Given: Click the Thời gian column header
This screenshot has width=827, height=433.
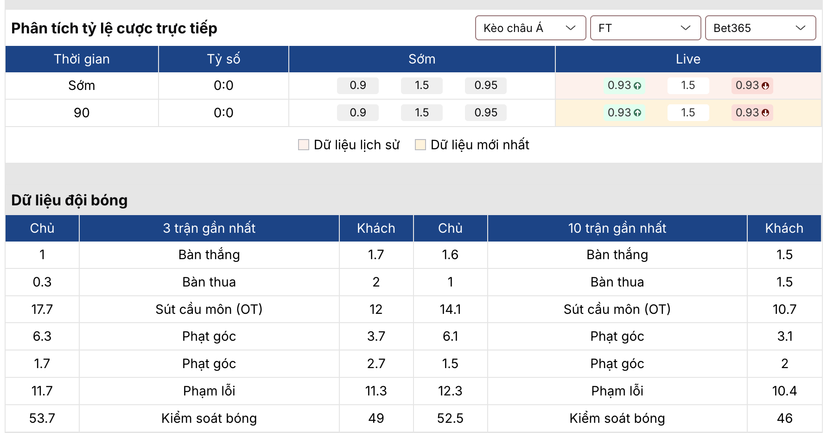Looking at the screenshot, I should point(82,59).
